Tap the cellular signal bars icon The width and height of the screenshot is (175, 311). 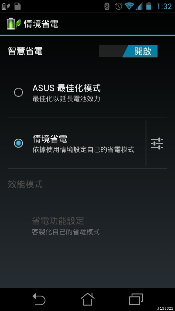coord(139,6)
